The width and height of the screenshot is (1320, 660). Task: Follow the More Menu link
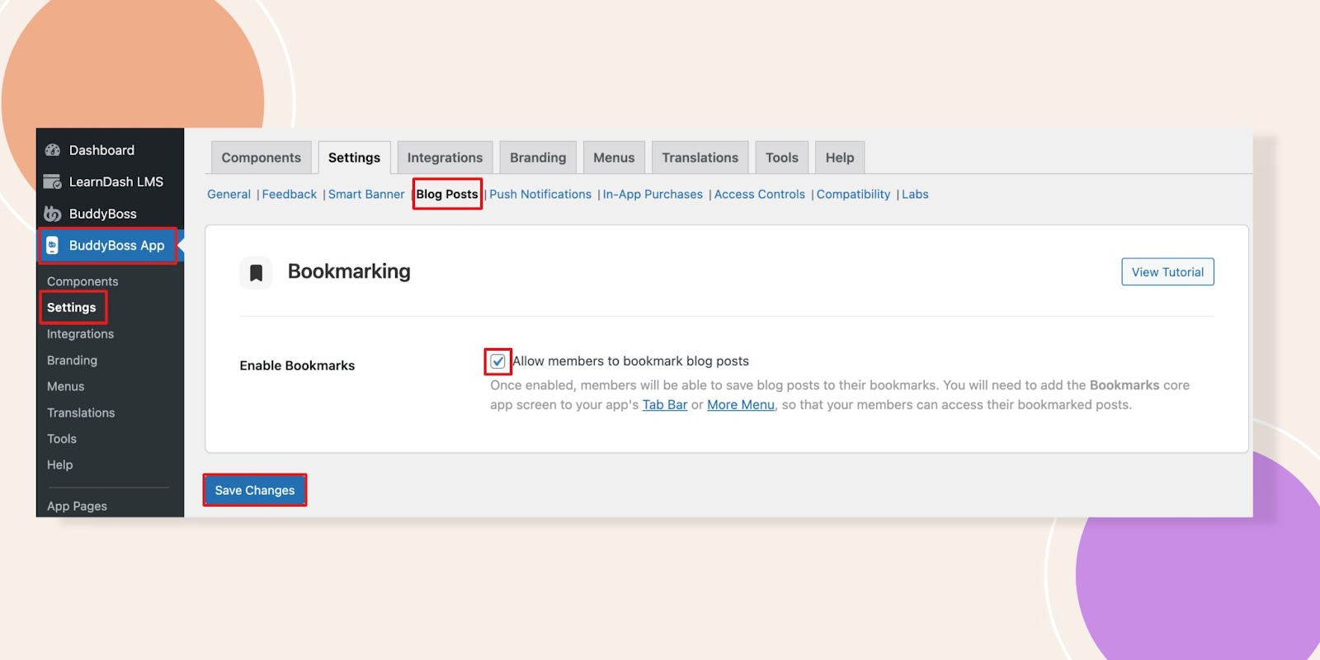(741, 405)
